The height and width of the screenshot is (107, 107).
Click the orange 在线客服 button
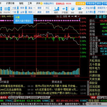[80, 4]
